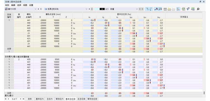Screen dimensions: 210x101
Task: Jump to last tab page arrow
Action: pos(23,99)
